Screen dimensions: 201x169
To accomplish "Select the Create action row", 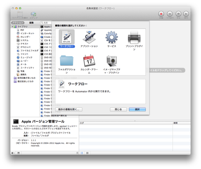I will click(46, 37).
